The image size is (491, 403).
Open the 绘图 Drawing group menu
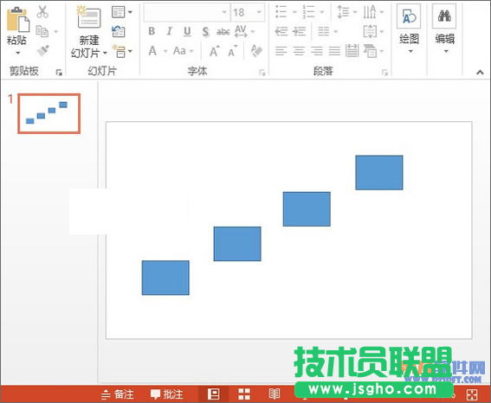click(409, 29)
